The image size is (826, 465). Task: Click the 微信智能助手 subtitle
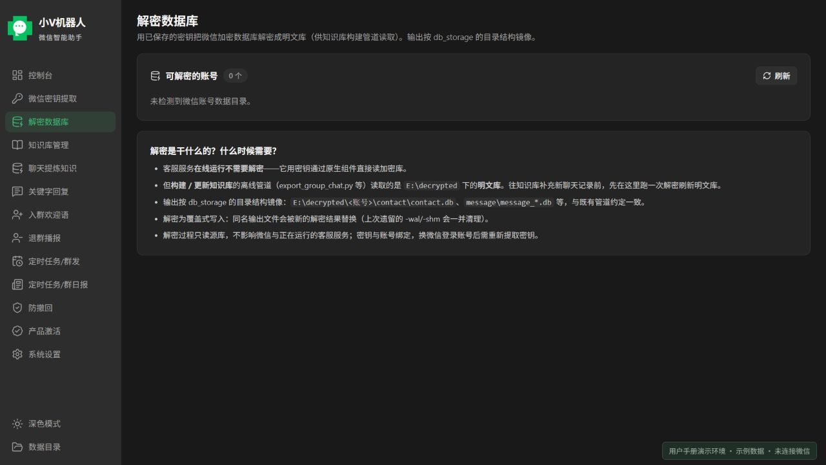(x=60, y=37)
